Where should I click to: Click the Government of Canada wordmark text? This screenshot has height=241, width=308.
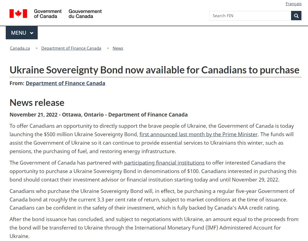point(48,14)
